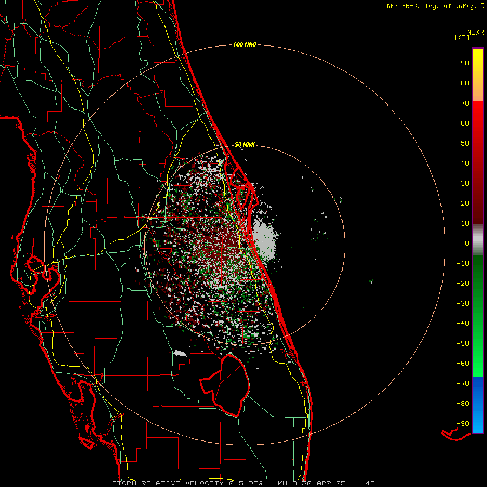Click the 100 NMI range ring label

click(245, 45)
